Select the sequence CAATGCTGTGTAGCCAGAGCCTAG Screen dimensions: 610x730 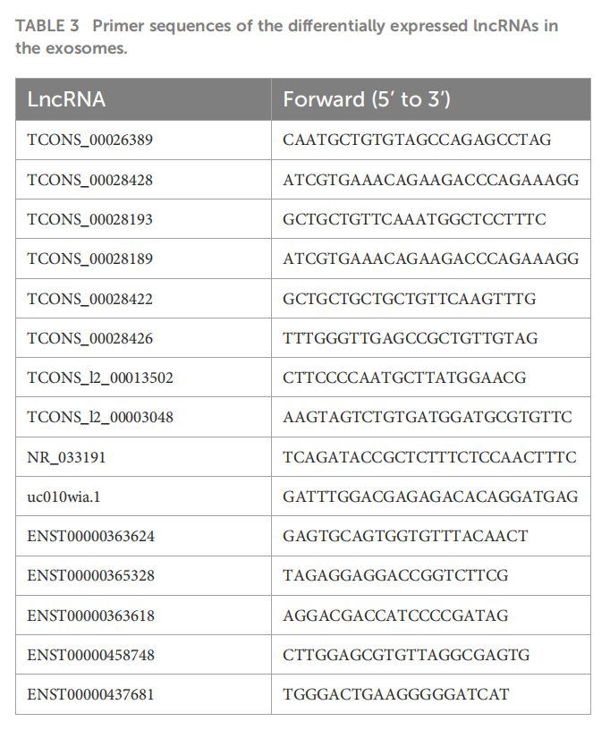pyautogui.click(x=417, y=140)
